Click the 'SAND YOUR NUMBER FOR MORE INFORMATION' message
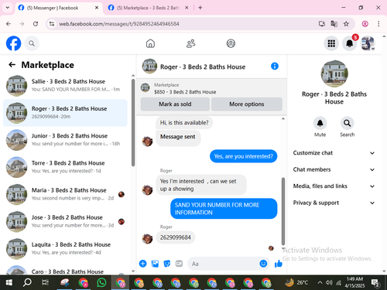Viewport: 387px width, 290px height. [x=224, y=209]
